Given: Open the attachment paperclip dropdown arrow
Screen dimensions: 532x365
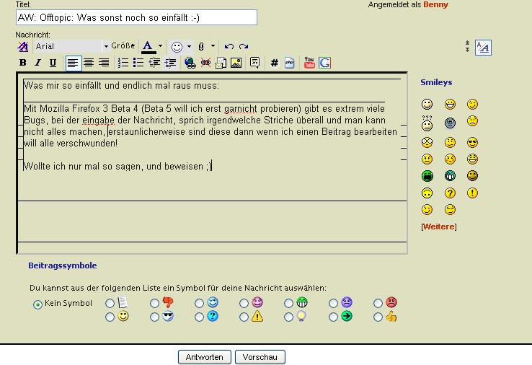Looking at the screenshot, I should tap(213, 47).
